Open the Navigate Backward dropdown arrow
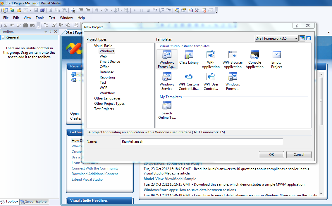Image resolution: width=332 pixels, height=206 pixels. (x=121, y=10)
